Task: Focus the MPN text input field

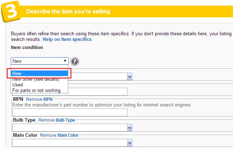Action: point(70,112)
